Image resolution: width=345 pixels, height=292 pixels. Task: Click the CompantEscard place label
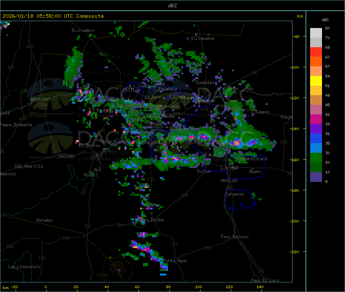point(252,159)
